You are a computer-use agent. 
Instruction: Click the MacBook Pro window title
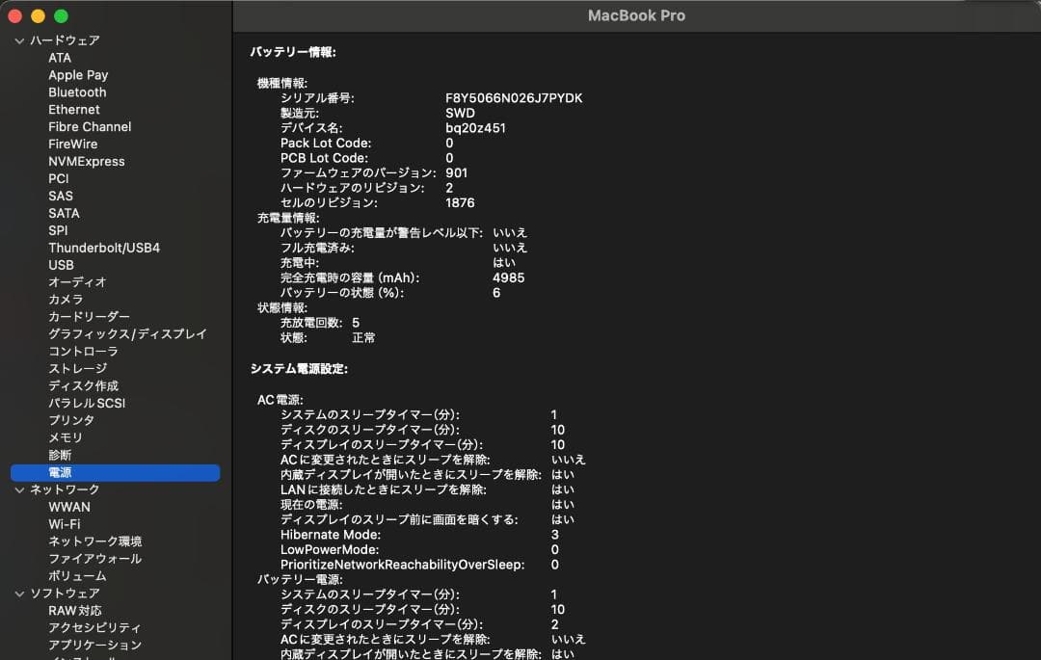coord(636,15)
